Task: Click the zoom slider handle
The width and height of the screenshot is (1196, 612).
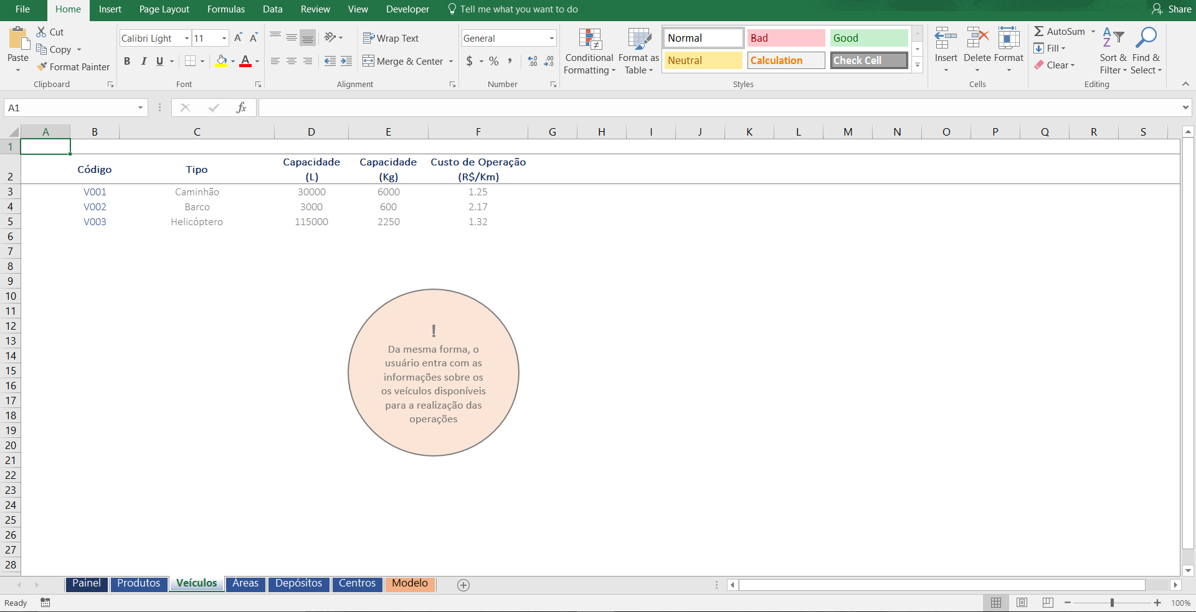Action: pyautogui.click(x=1112, y=603)
